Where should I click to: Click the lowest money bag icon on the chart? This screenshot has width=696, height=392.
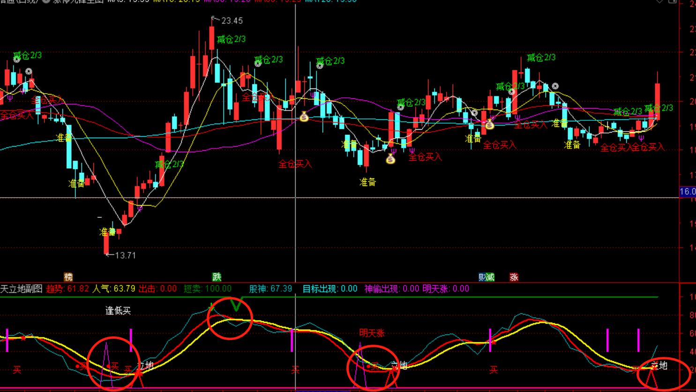click(390, 159)
